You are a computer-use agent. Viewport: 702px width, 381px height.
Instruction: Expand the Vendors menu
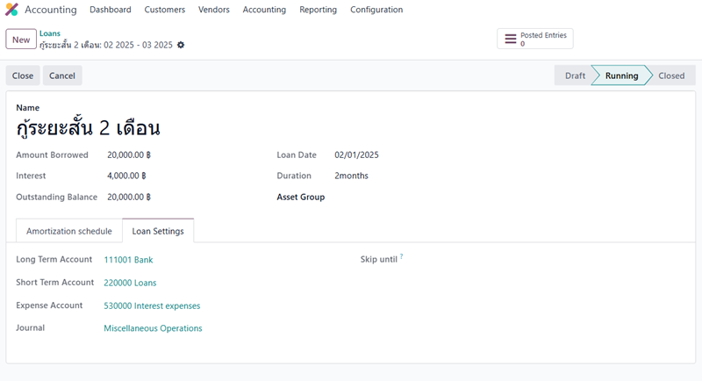214,10
